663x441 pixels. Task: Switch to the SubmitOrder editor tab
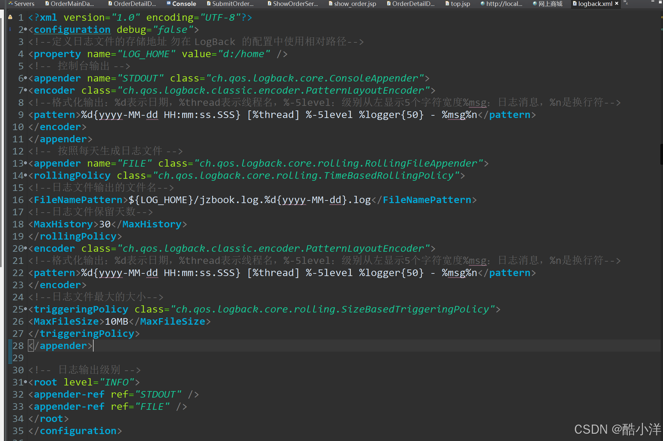pyautogui.click(x=233, y=4)
